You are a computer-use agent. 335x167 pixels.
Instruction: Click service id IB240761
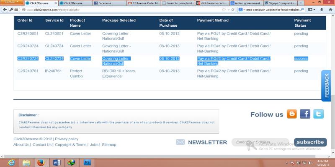[x=53, y=71]
